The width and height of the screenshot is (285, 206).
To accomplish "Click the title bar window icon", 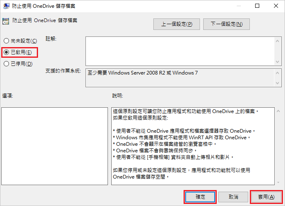I will tap(7, 6).
